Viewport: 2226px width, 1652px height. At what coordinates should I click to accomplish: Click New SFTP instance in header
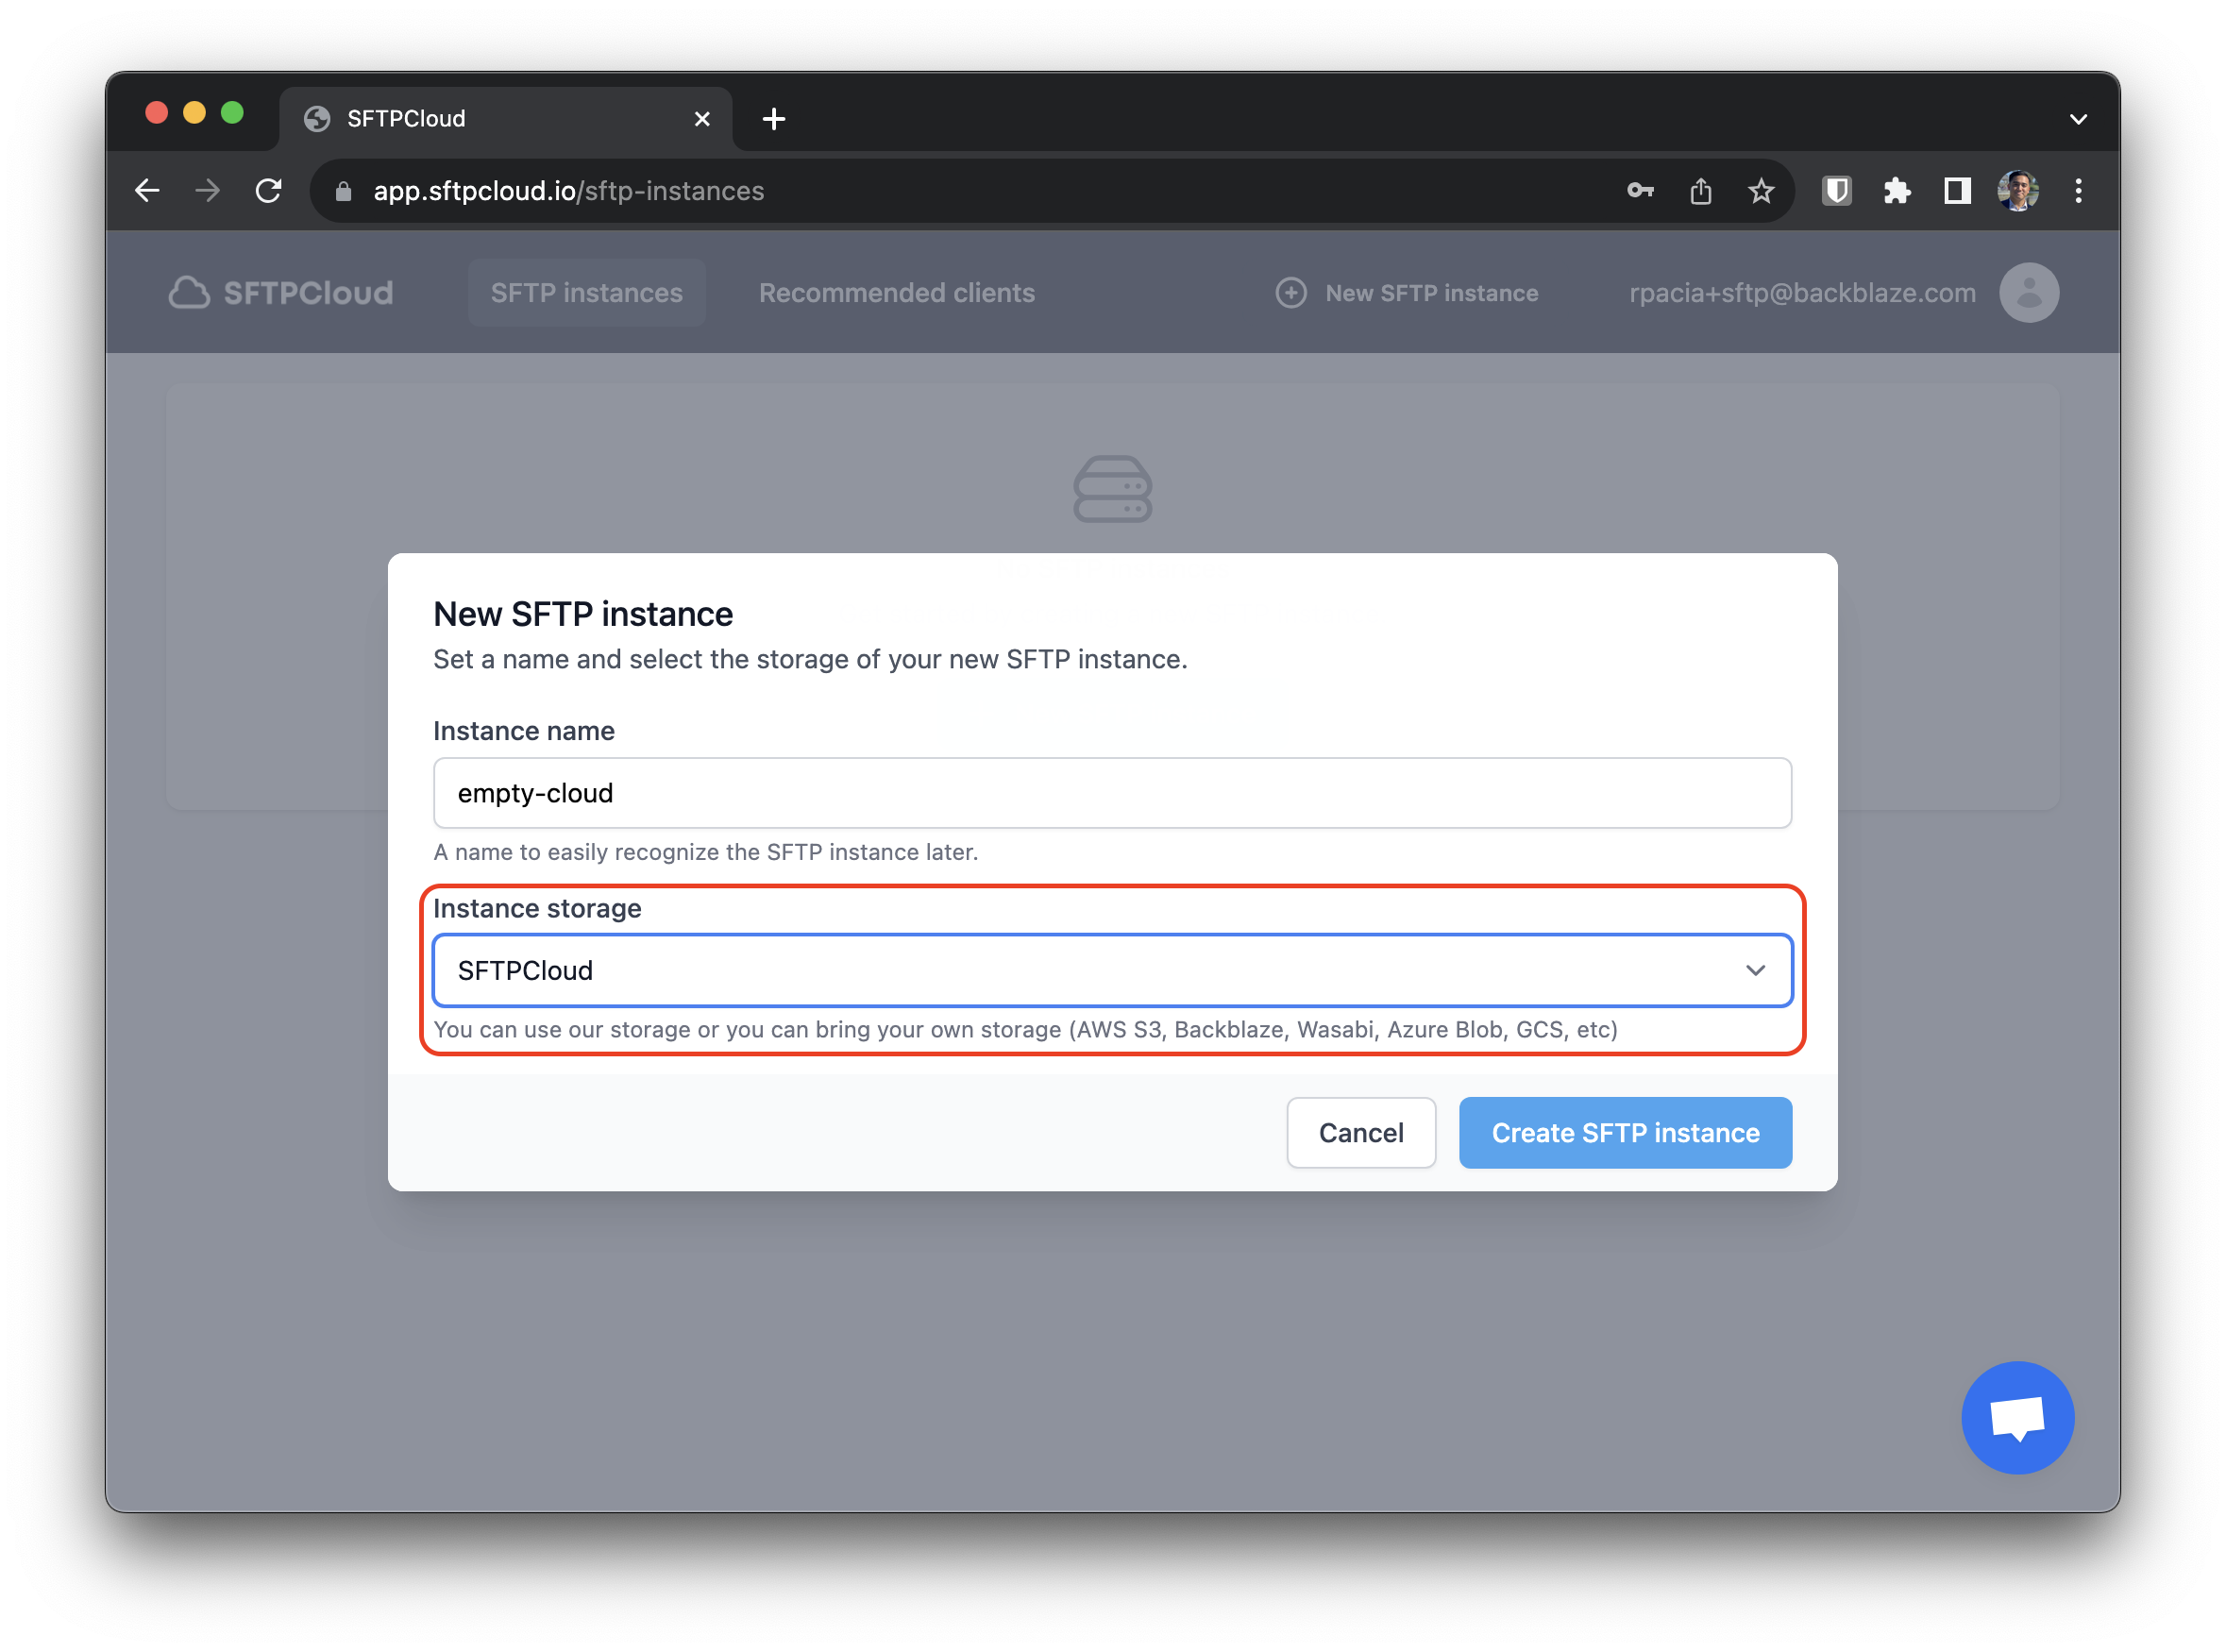[x=1407, y=293]
